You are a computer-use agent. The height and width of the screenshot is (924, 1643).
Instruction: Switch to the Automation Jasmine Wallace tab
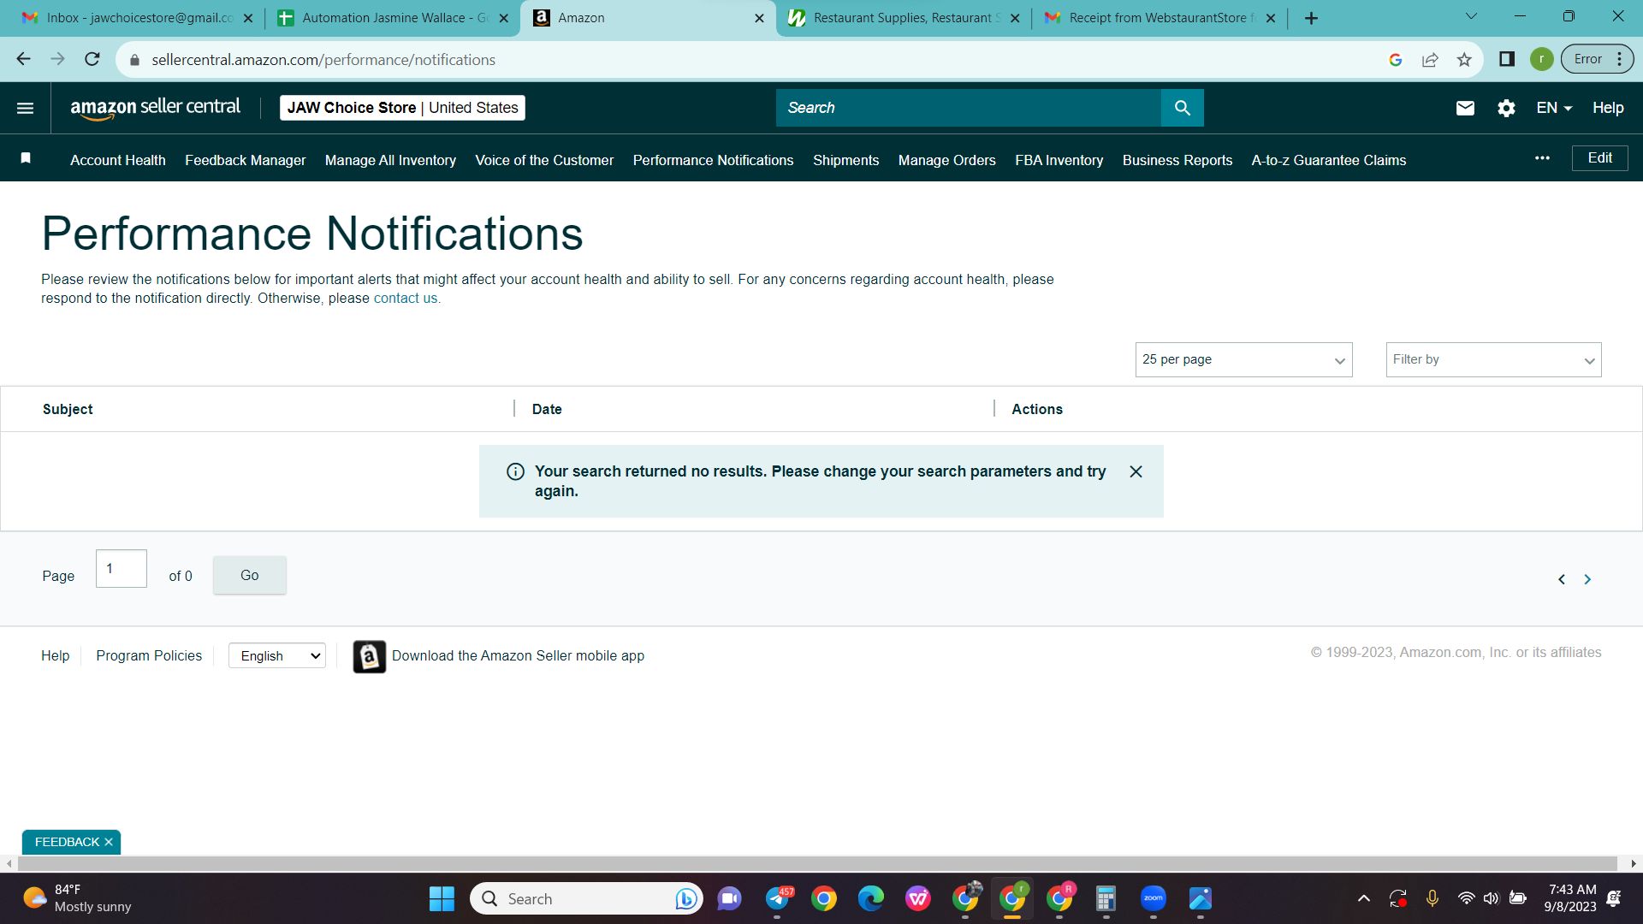point(392,18)
